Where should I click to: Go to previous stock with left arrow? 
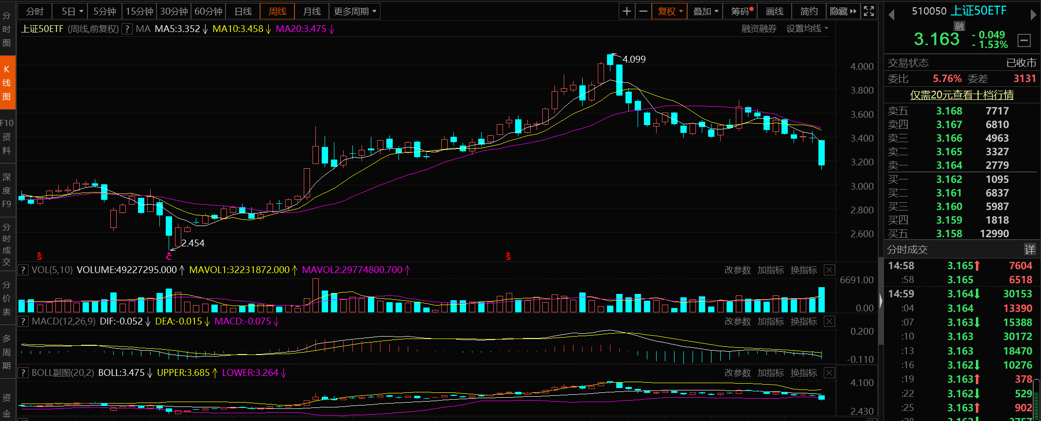click(x=891, y=15)
